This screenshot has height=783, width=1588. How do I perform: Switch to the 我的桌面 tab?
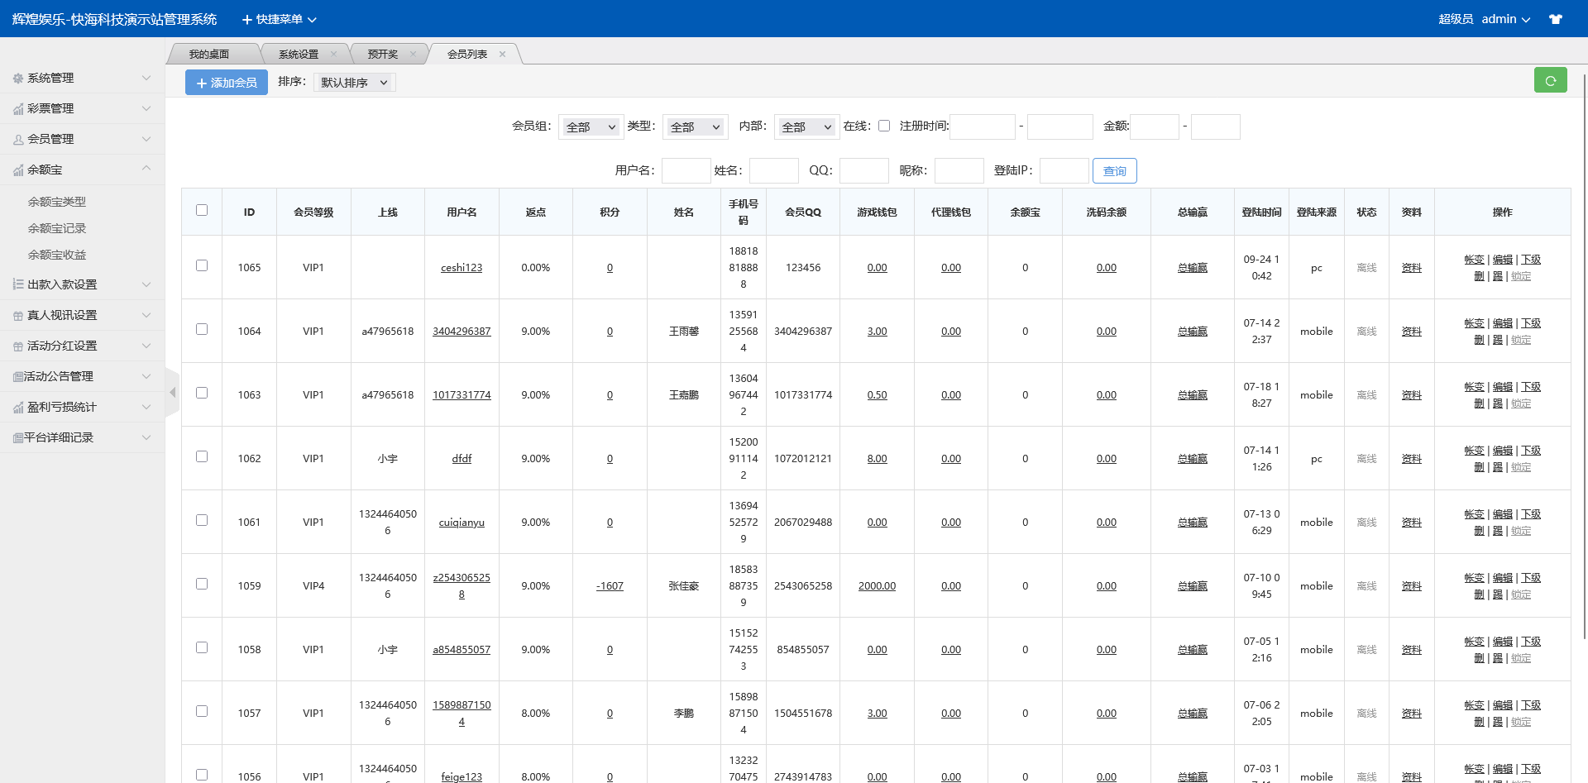[x=209, y=55]
